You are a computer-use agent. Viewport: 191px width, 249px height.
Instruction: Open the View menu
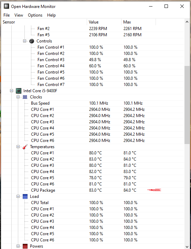pyautogui.click(x=19, y=15)
